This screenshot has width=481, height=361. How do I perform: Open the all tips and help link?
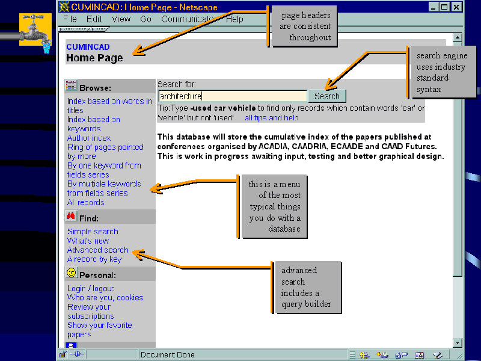tap(271, 118)
